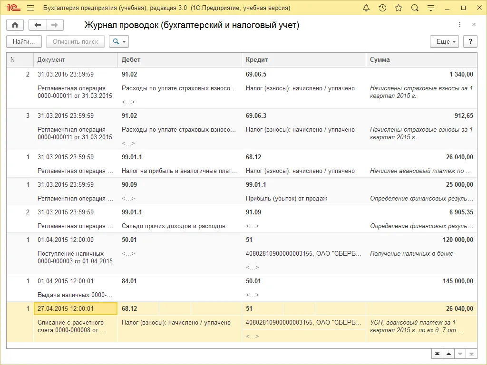
Task: Open the 1C main menu hamburger icon
Action: [x=30, y=8]
